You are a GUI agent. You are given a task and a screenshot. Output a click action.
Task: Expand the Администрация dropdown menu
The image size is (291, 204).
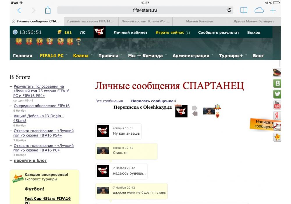coord(192,56)
